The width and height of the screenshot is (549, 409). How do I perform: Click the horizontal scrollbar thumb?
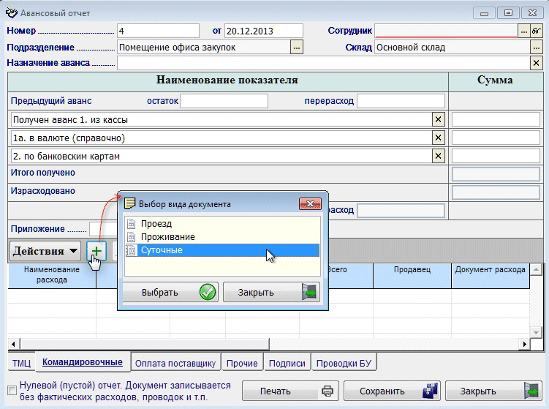[145, 344]
